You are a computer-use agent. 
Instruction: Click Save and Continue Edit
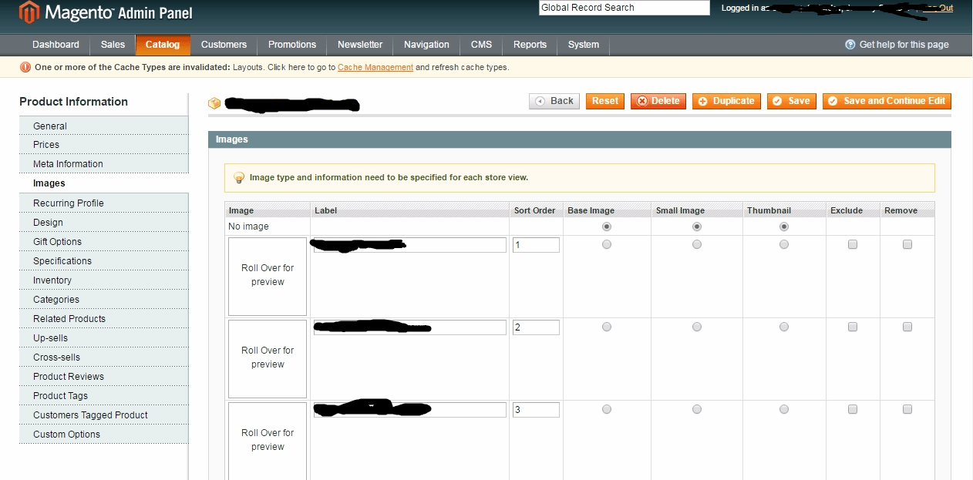click(x=887, y=101)
